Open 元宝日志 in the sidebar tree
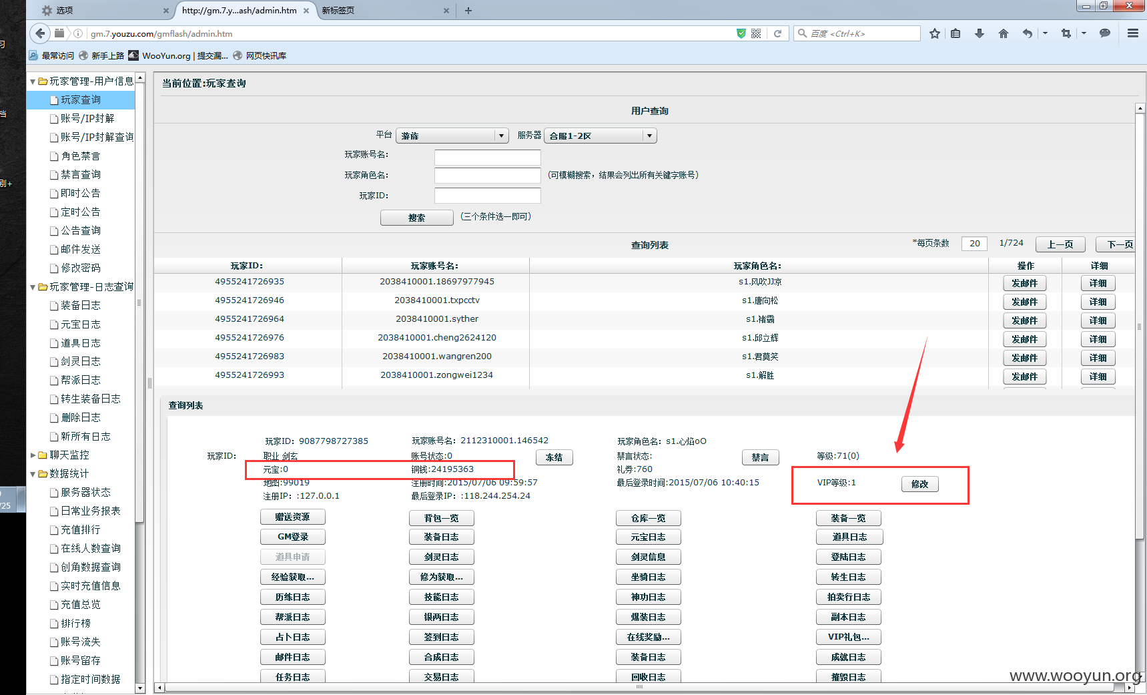1147x695 pixels. pos(81,324)
